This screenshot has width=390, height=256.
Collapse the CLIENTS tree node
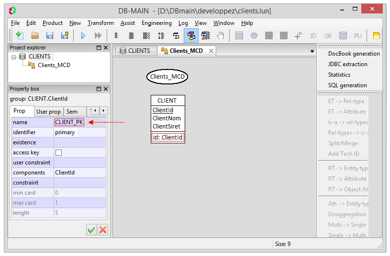click(14, 57)
